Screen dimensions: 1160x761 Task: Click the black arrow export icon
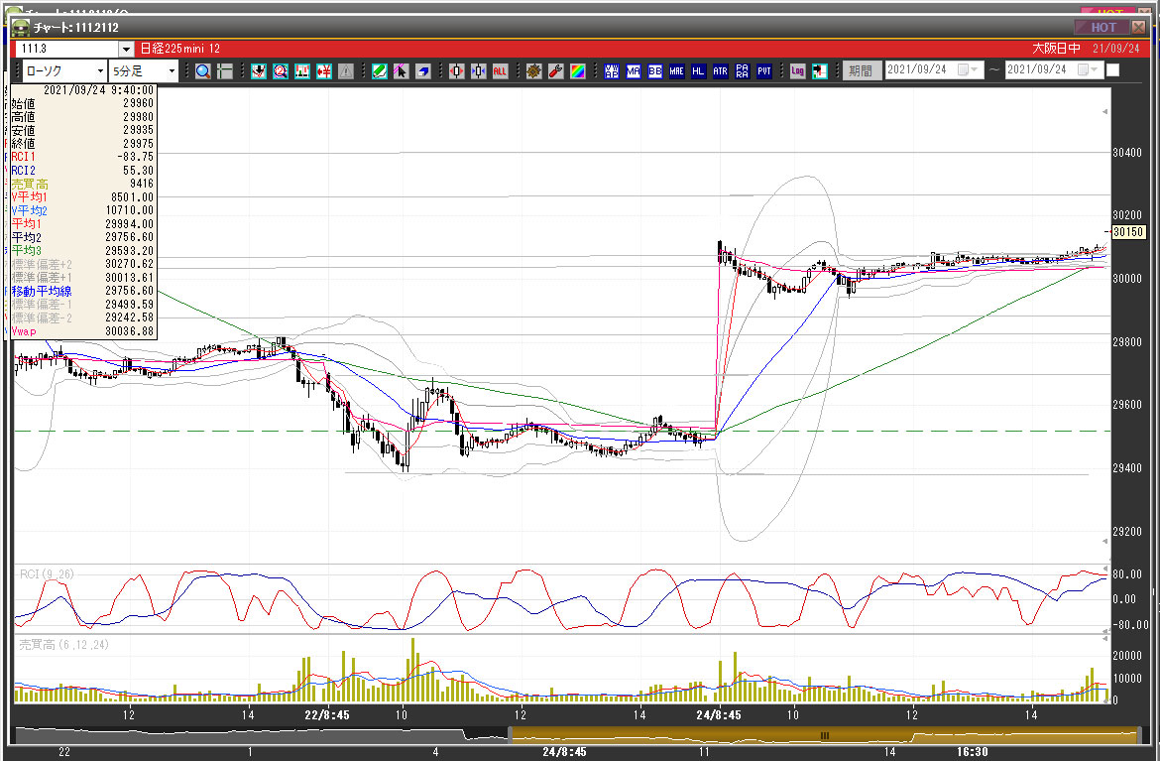coord(819,71)
